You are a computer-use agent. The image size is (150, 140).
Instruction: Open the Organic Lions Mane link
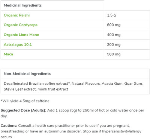coord(21,35)
